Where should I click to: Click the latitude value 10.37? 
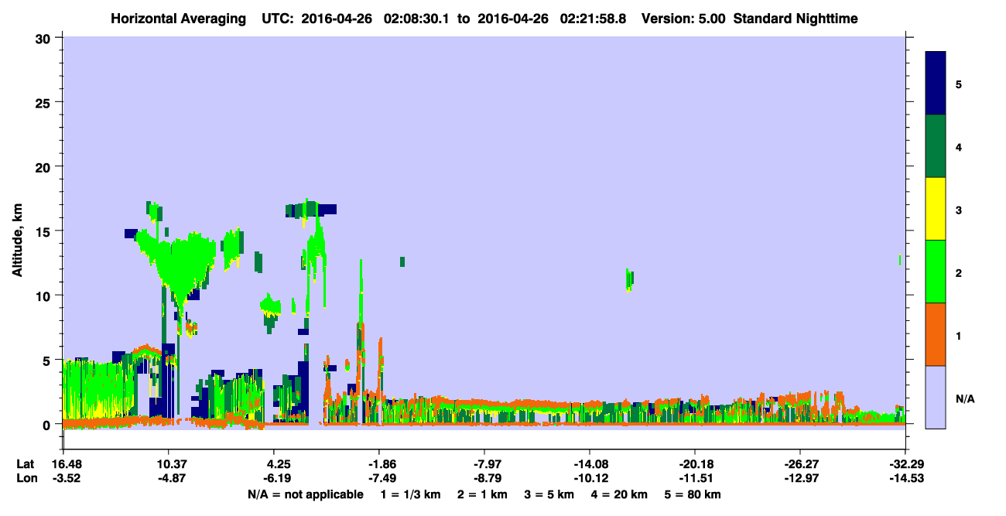coord(168,464)
